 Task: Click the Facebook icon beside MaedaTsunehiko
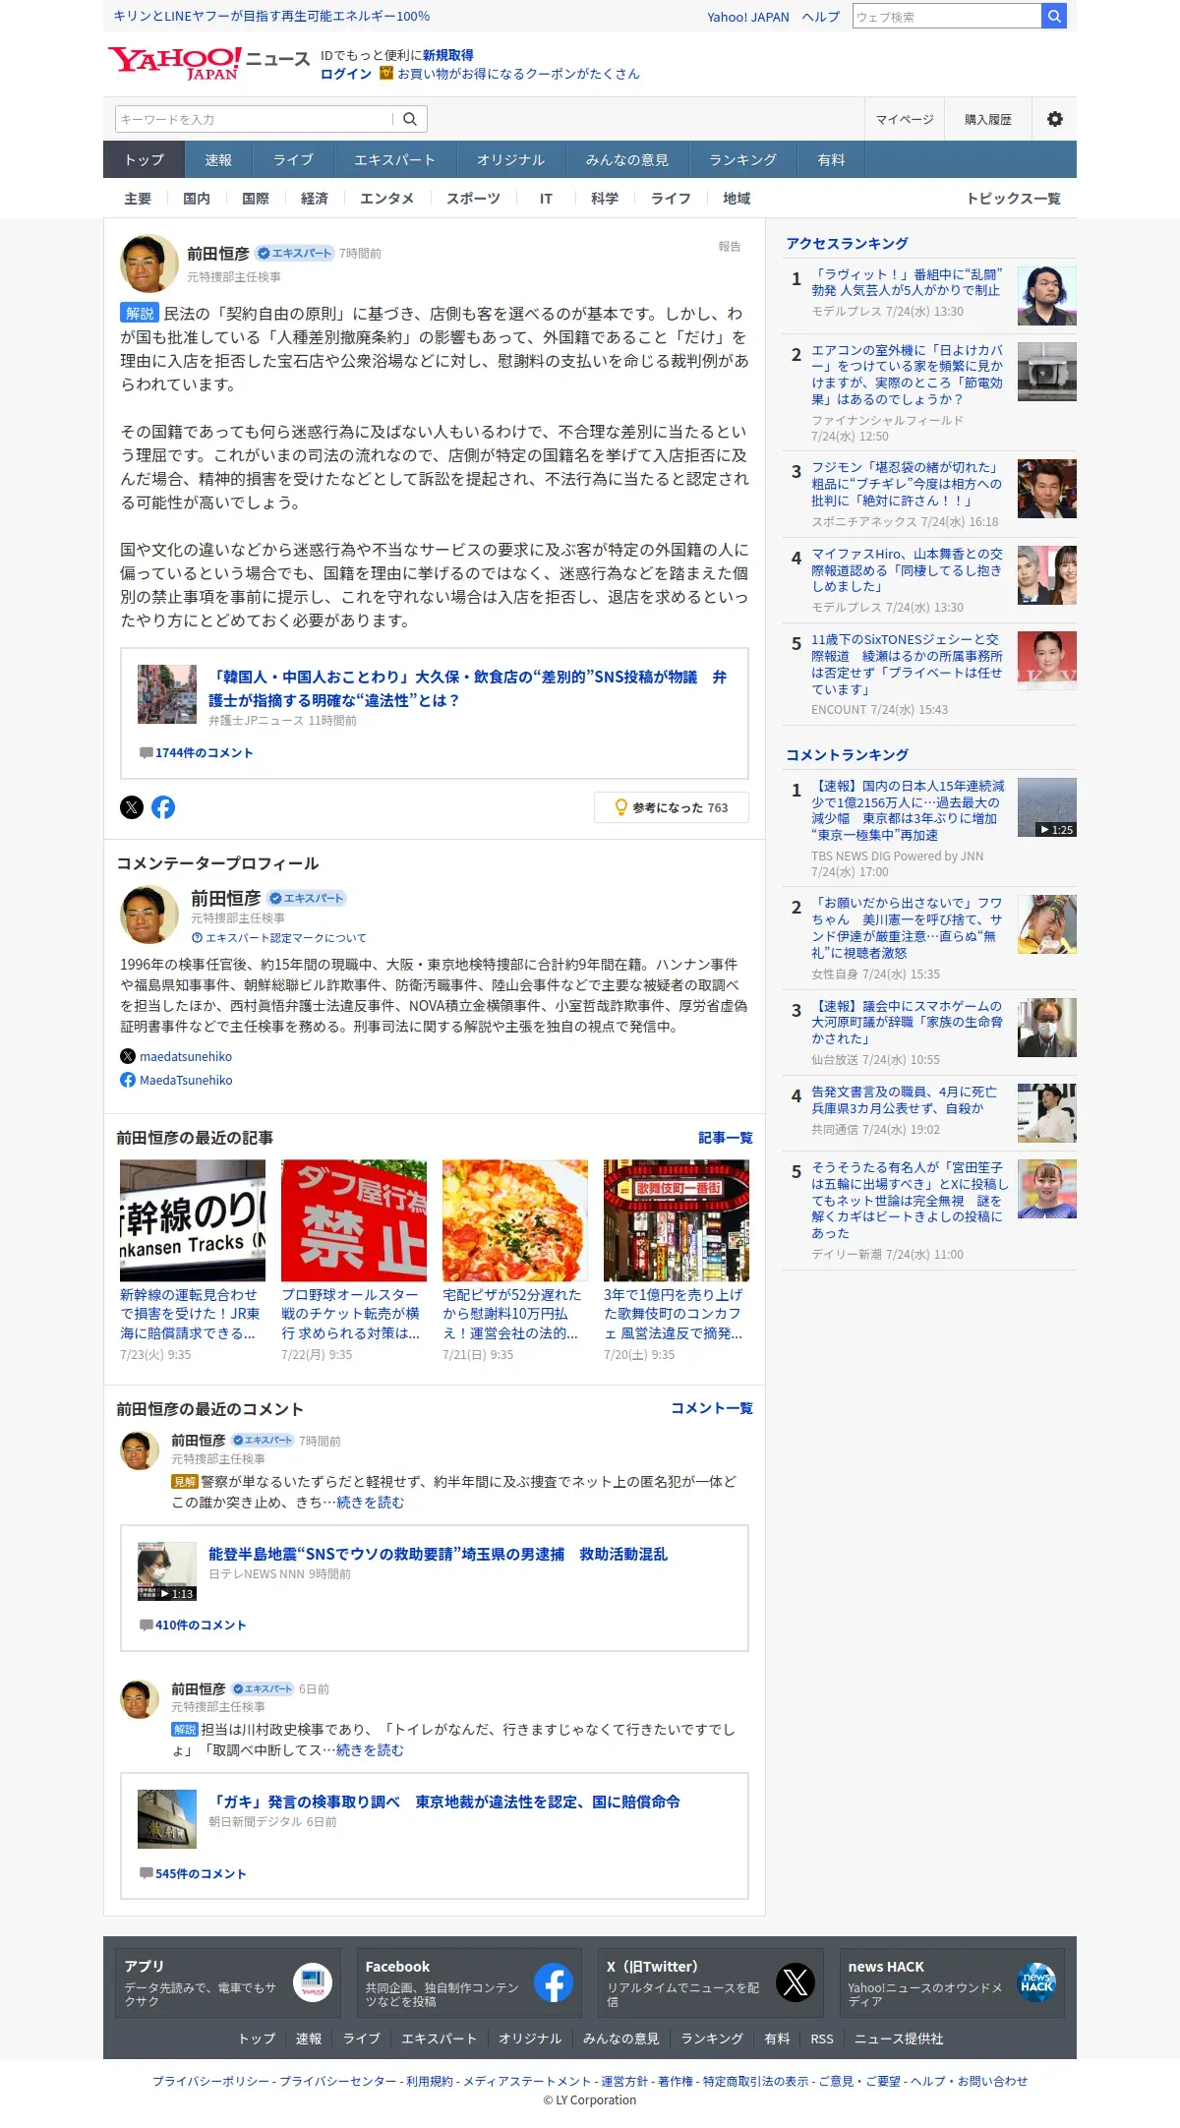[x=128, y=1080]
